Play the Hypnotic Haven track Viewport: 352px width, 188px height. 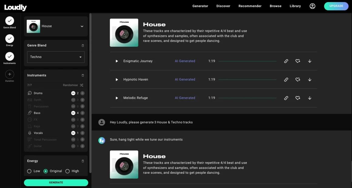point(117,79)
